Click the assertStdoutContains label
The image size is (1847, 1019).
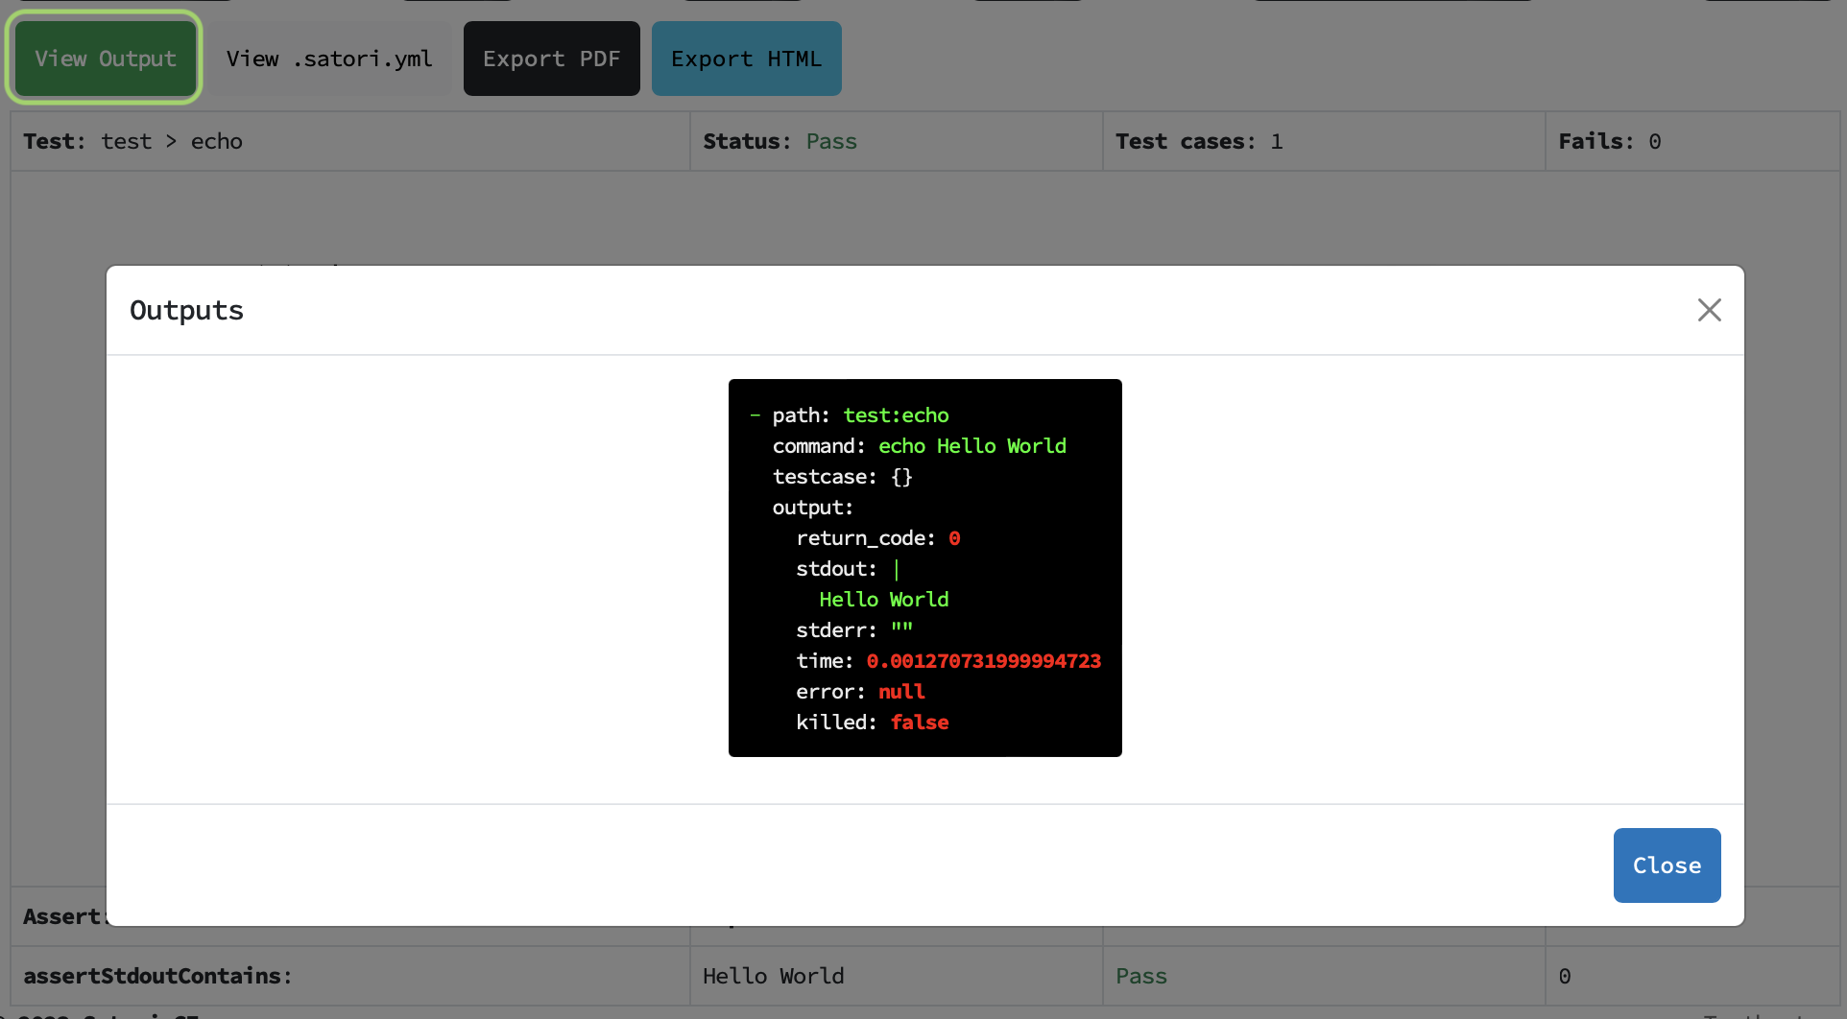click(157, 976)
